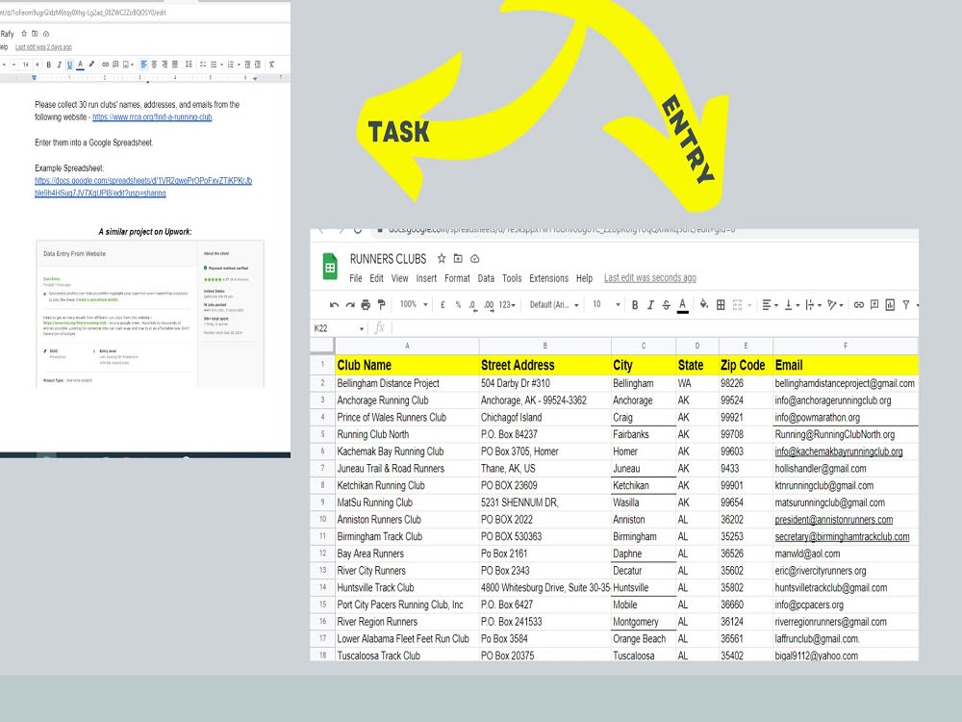962x722 pixels.
Task: Click cloud status icon next to RUNNERS CLUBS
Action: pyautogui.click(x=474, y=258)
